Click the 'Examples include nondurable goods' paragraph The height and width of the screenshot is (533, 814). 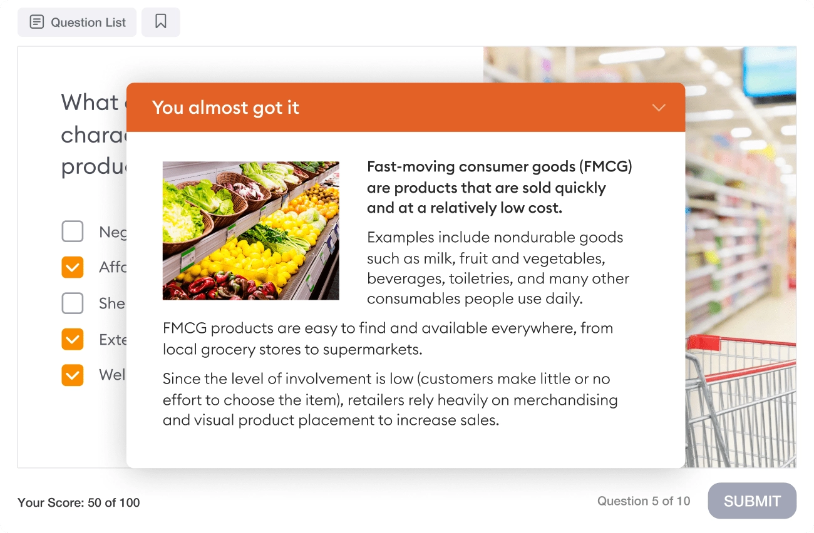pos(498,268)
